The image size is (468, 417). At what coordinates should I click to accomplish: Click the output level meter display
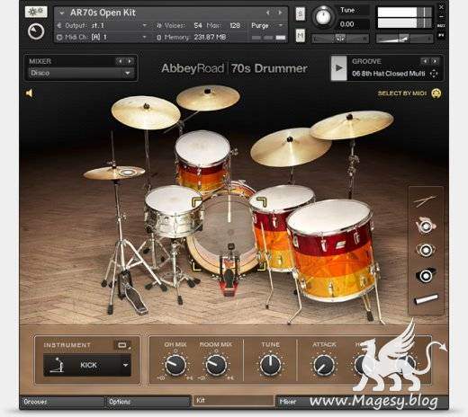404,18
